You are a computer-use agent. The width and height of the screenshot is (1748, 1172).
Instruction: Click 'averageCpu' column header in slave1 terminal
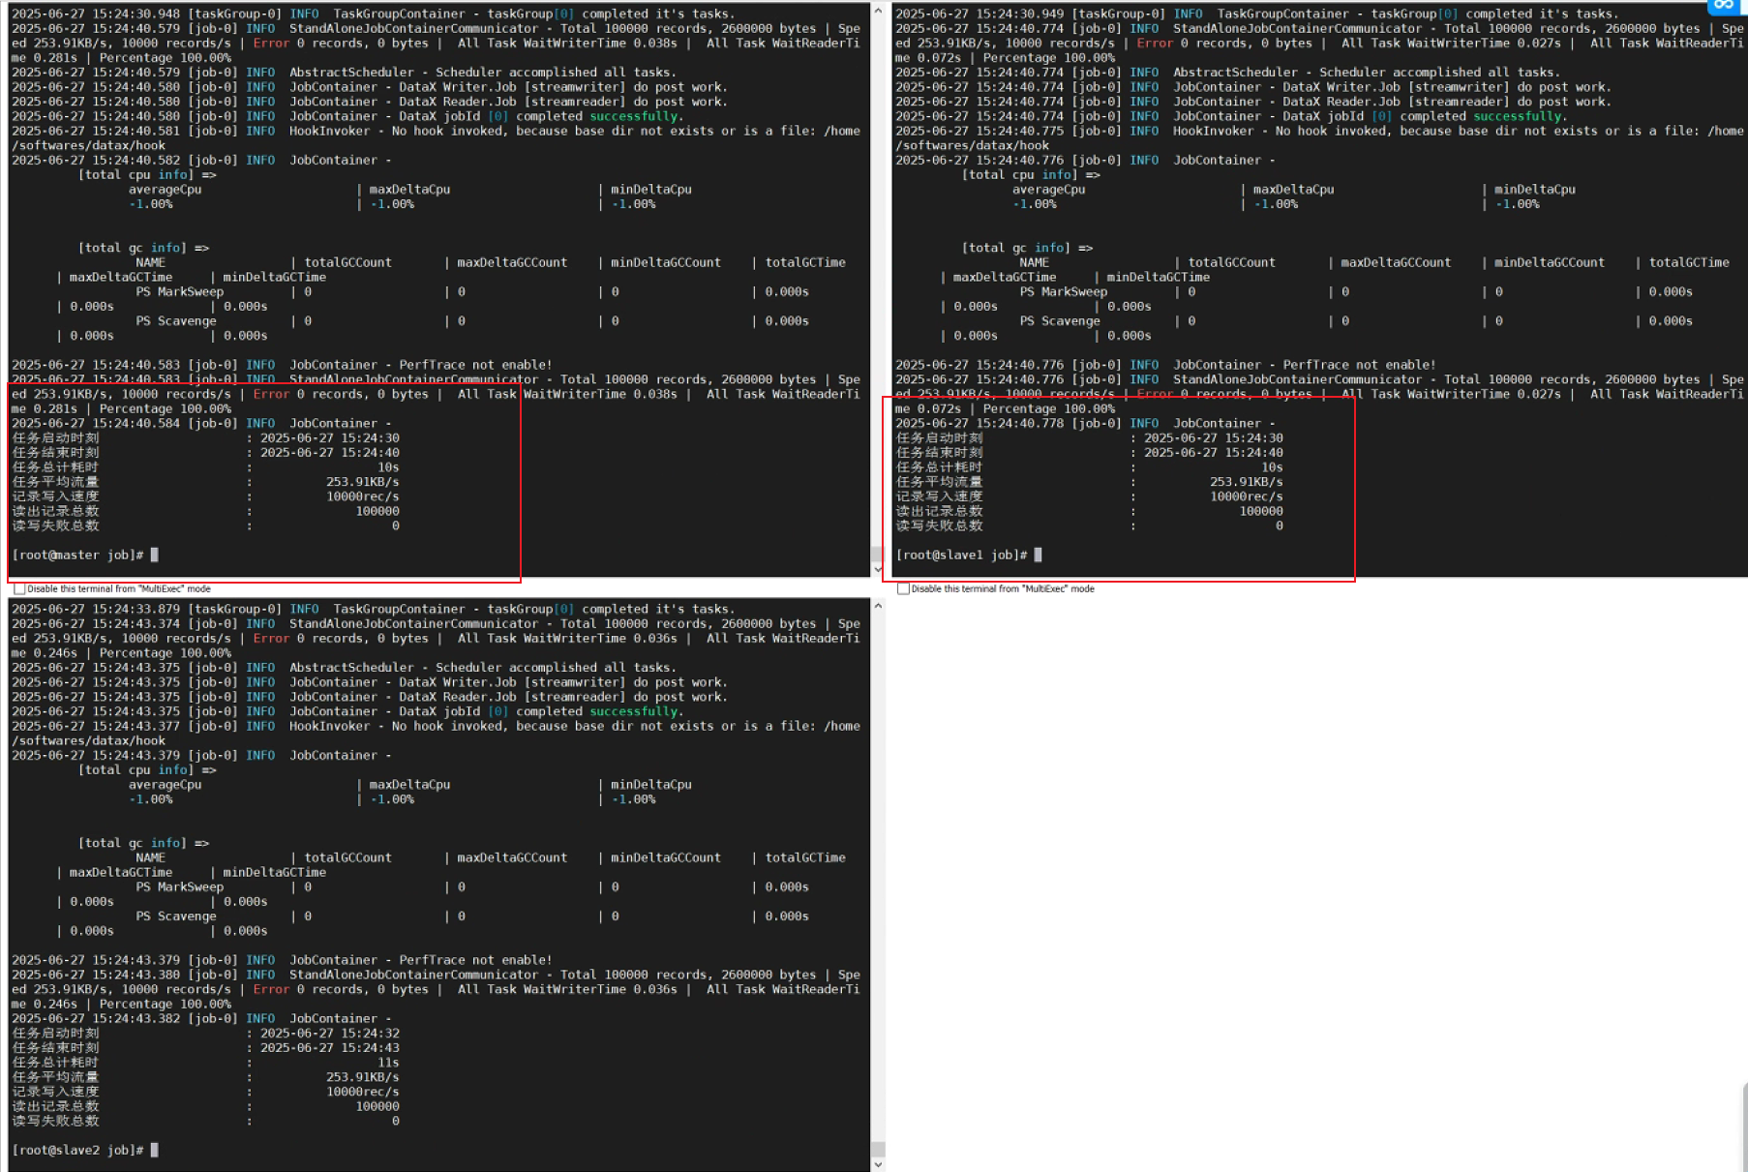pos(1048,190)
